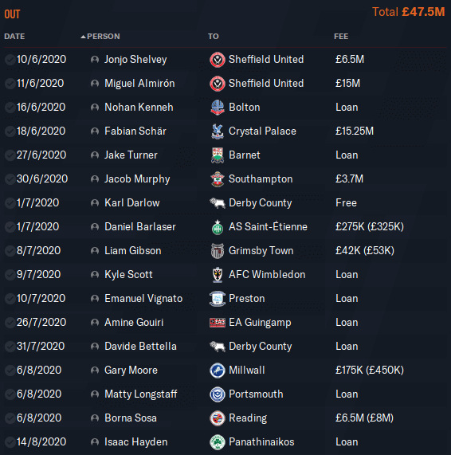The height and width of the screenshot is (455, 451).
Task: Click the EA Guingamp logo icon
Action: (217, 323)
